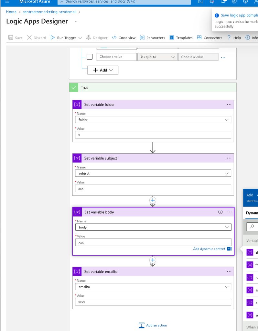This screenshot has height=331, width=258.
Task: Click the Set variable emailto icon
Action: click(x=77, y=271)
